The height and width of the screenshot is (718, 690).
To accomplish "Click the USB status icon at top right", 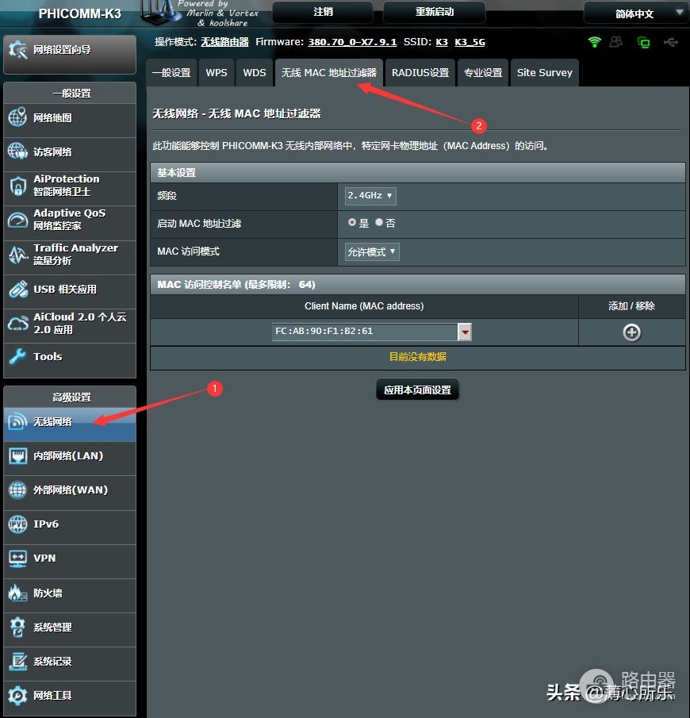I will [x=671, y=42].
